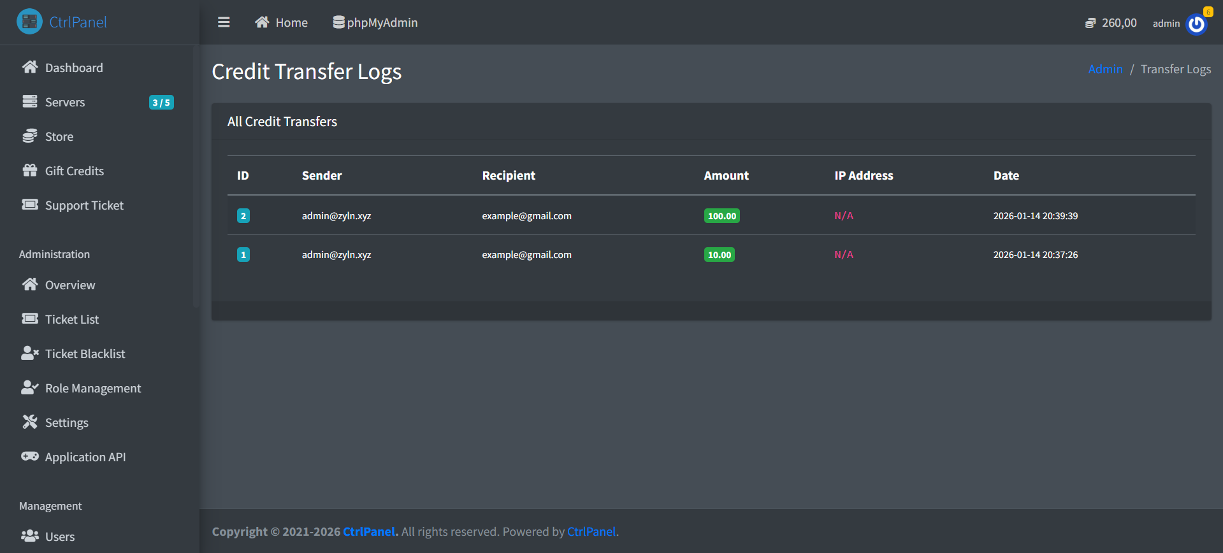Click the Ticket Blacklist user icon
Image resolution: width=1223 pixels, height=553 pixels.
pyautogui.click(x=30, y=354)
